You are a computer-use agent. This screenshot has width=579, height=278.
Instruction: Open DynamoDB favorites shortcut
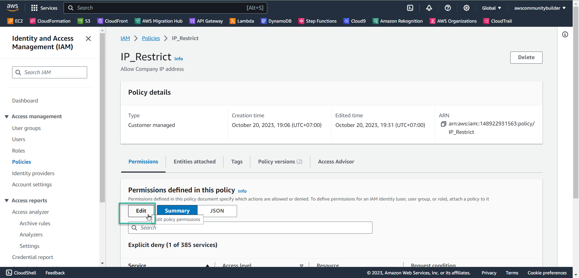[276, 21]
